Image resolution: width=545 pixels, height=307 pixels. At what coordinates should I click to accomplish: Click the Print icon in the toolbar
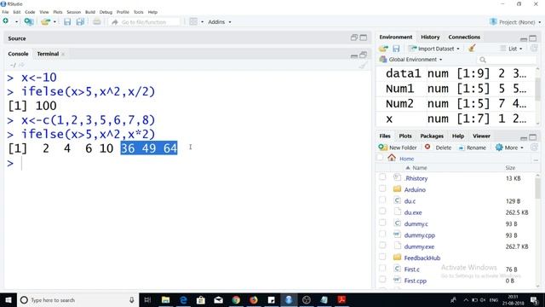click(x=96, y=22)
